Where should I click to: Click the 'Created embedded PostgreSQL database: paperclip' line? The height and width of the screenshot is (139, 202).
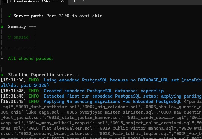[104, 91]
